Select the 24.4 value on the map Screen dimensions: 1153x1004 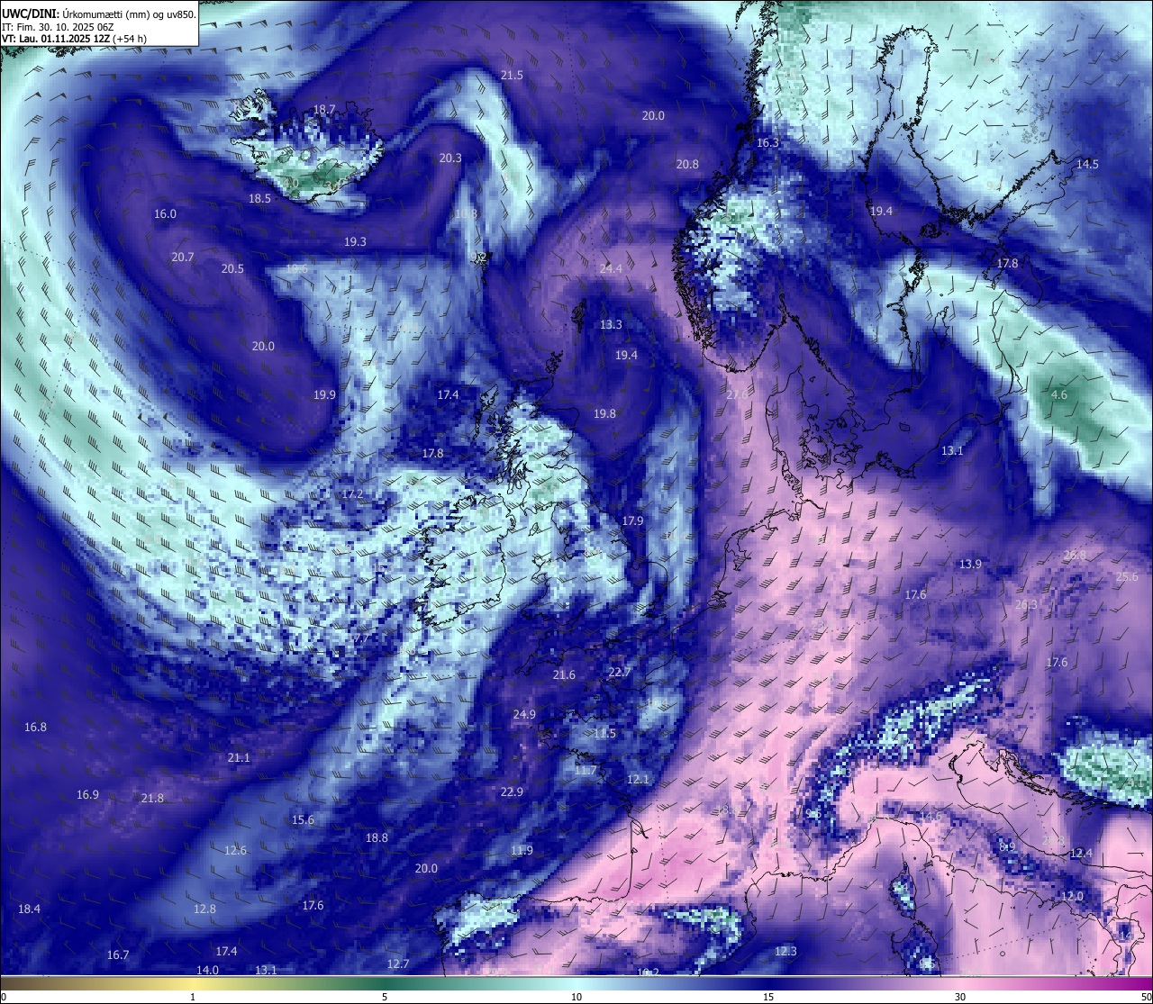pos(611,269)
